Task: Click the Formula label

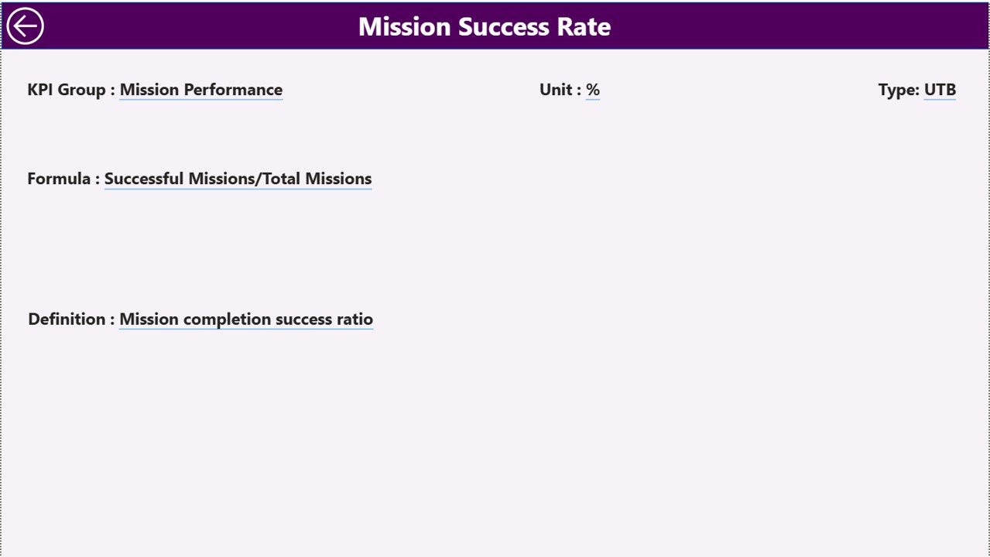Action: [x=62, y=179]
